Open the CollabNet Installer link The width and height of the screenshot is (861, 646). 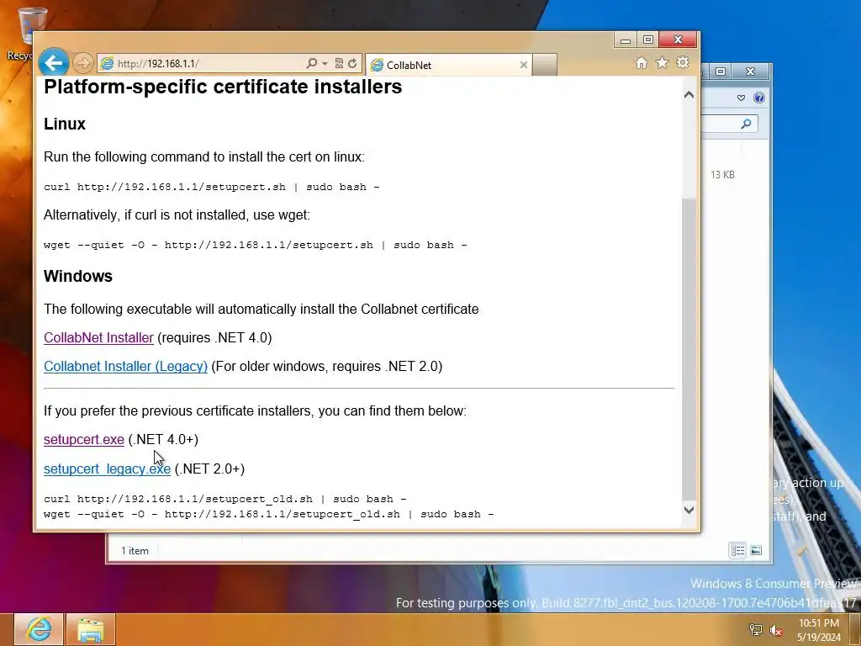pyautogui.click(x=99, y=338)
